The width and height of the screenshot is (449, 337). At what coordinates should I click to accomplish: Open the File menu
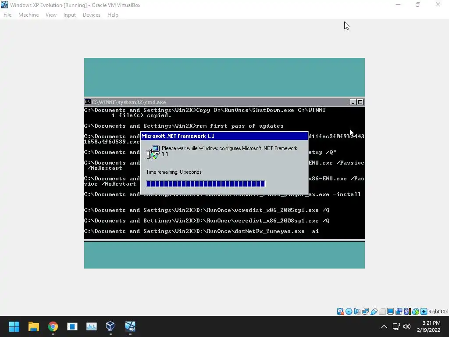(x=7, y=15)
